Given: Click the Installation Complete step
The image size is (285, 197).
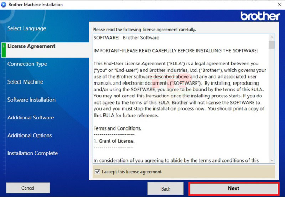Looking at the screenshot, I should [x=32, y=153].
